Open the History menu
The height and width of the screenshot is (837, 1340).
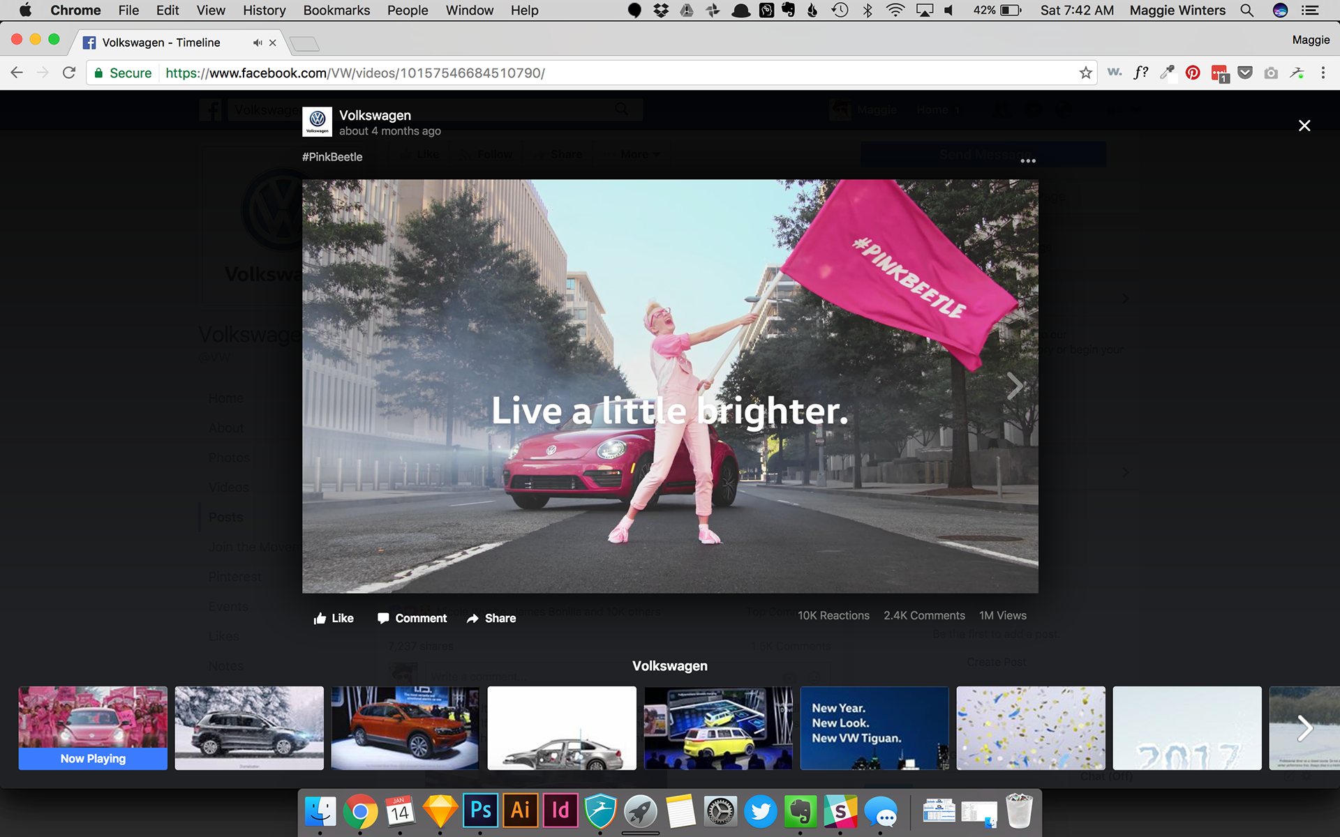[264, 10]
